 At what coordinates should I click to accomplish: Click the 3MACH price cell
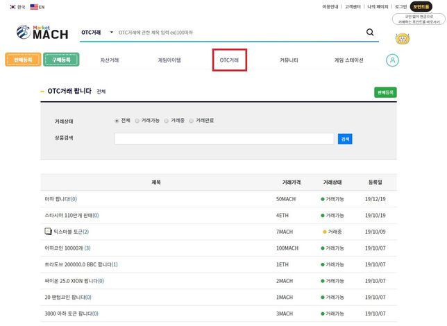point(284,314)
